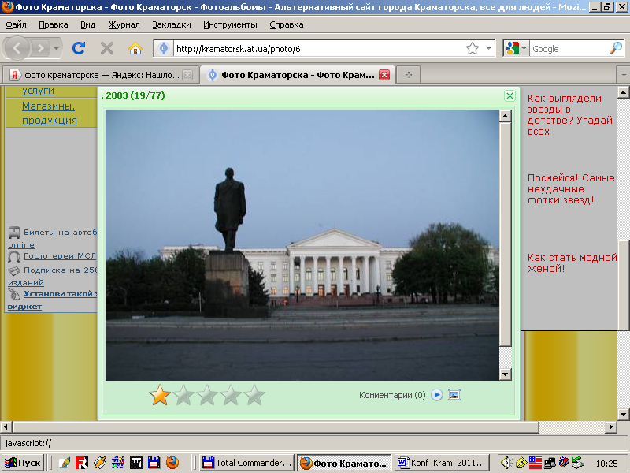Switch to the фото краматорска Яндекс tab
The width and height of the screenshot is (630, 473).
coord(101,75)
